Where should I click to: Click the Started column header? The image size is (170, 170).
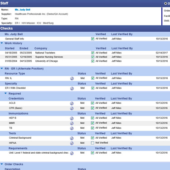click(x=10, y=49)
